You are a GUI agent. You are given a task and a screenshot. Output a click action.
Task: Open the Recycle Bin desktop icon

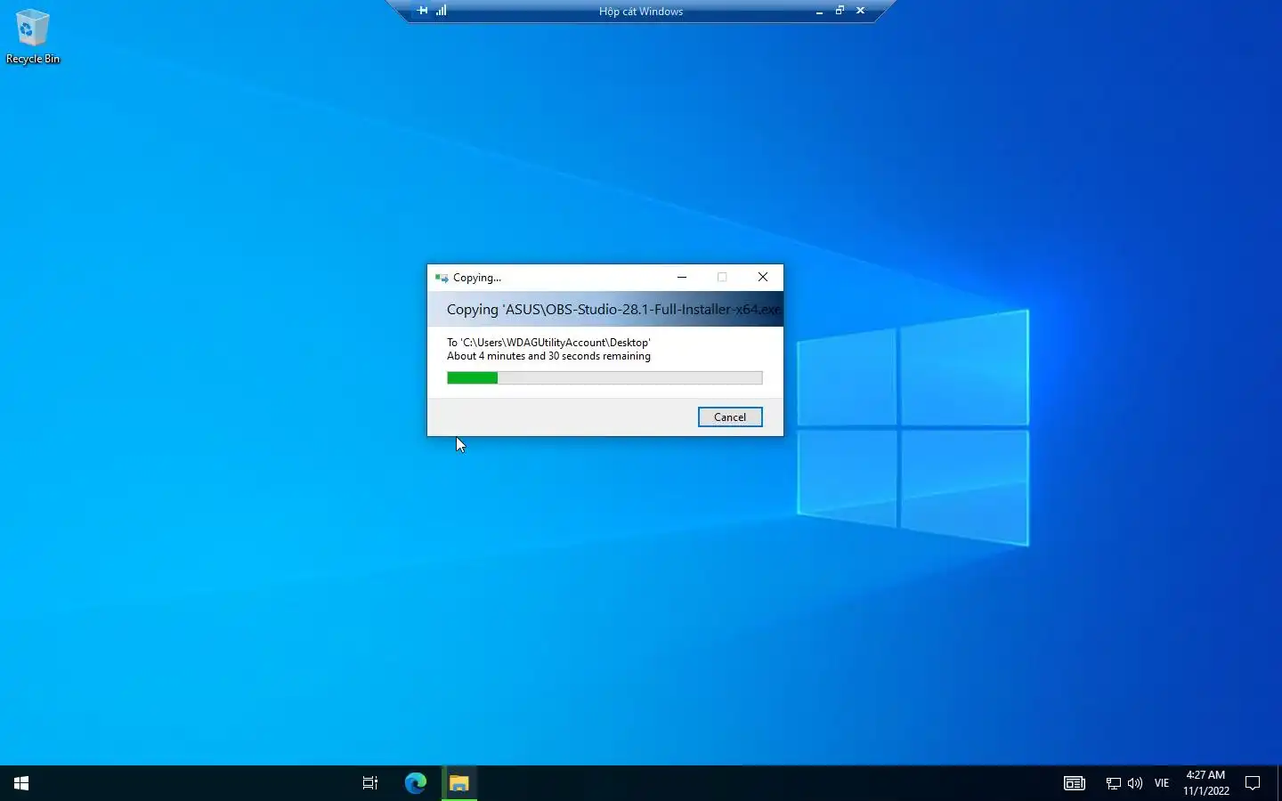pyautogui.click(x=33, y=36)
